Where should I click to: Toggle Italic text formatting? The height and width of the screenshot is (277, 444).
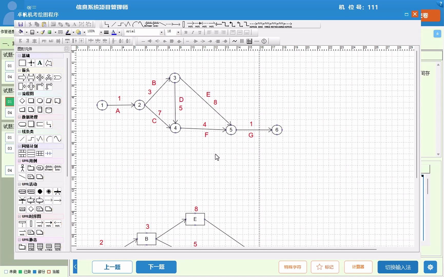[193, 32]
